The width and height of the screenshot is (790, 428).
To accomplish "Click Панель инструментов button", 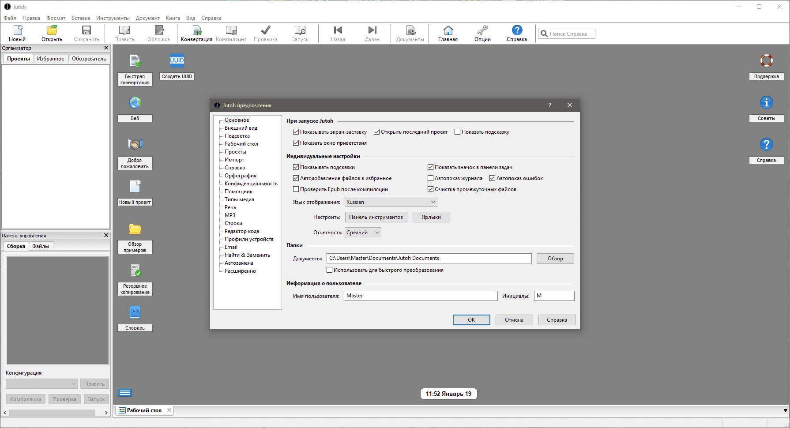I will coord(376,217).
